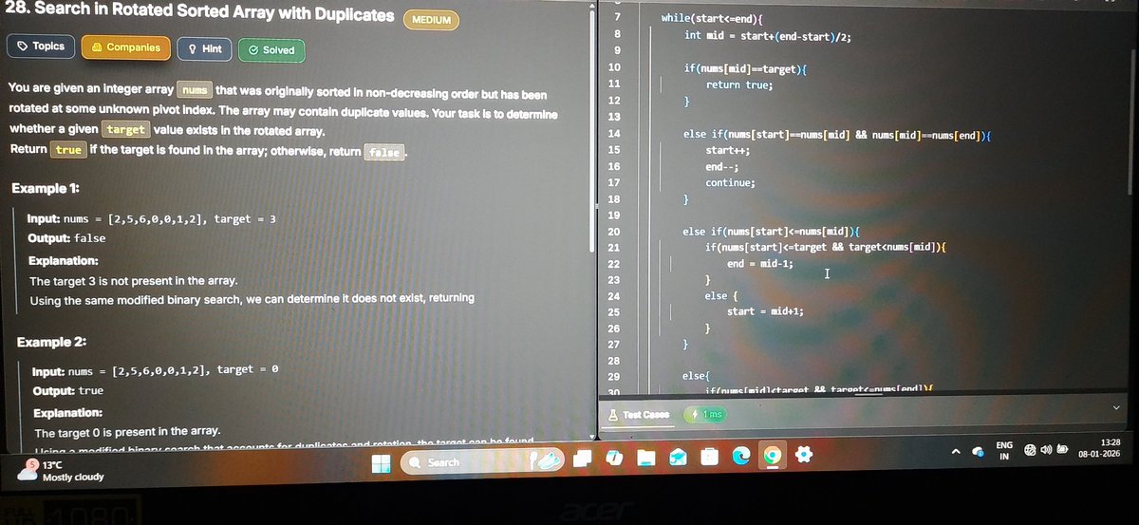1139x525 pixels.
Task: Show the Hint for this problem
Action: click(204, 48)
